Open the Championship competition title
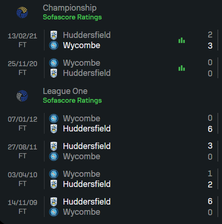 pyautogui.click(x=70, y=8)
